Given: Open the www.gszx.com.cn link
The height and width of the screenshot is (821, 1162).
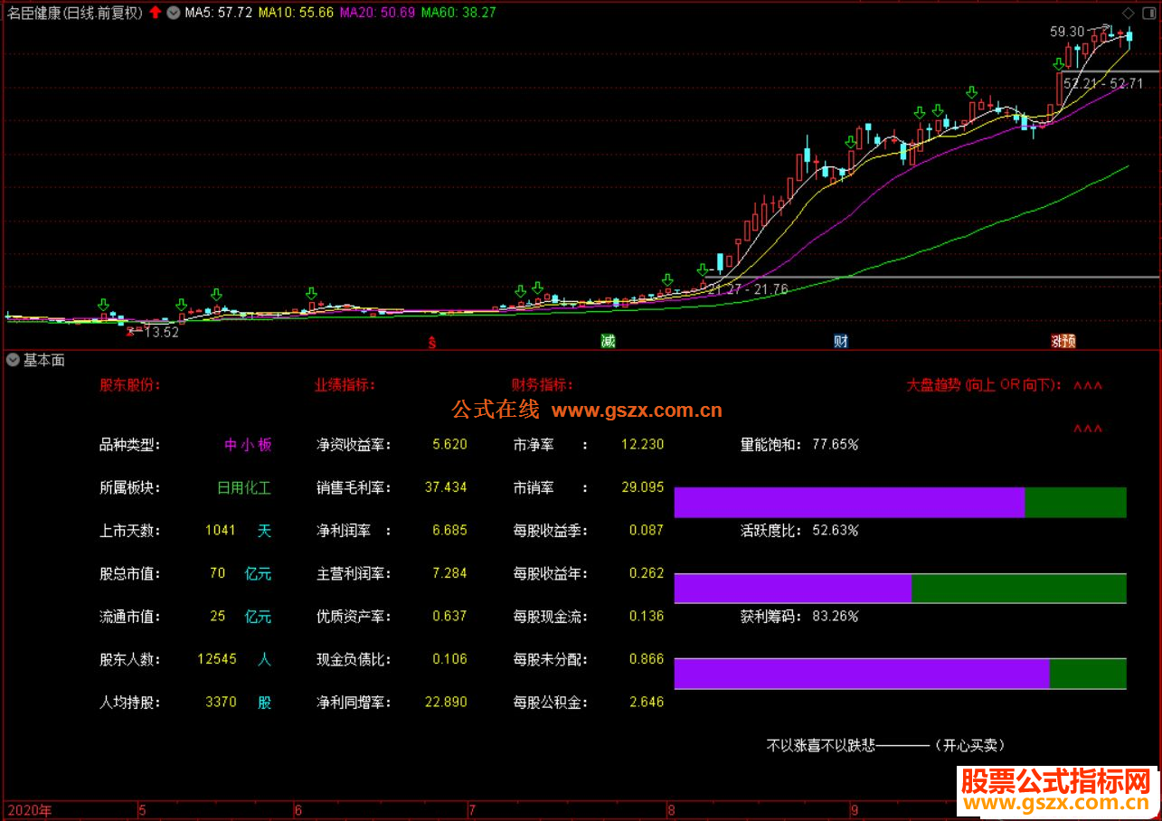Looking at the screenshot, I should pyautogui.click(x=638, y=410).
